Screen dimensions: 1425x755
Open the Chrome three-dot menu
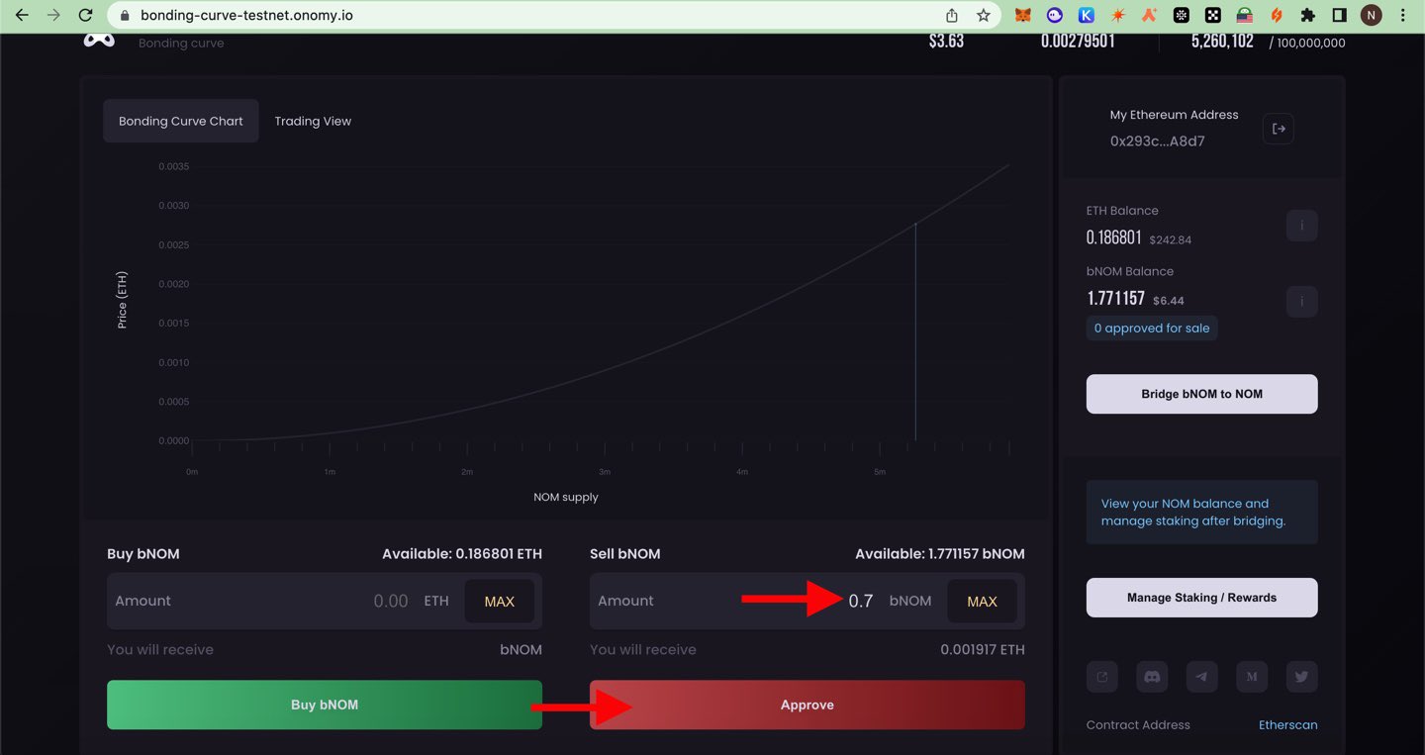pos(1403,15)
